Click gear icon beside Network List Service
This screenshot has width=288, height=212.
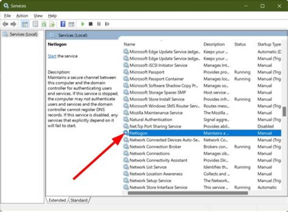pyautogui.click(x=126, y=167)
